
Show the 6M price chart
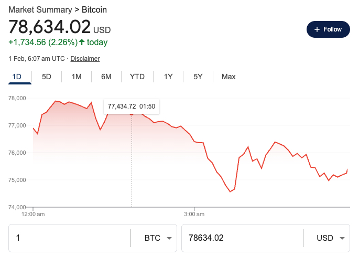[x=106, y=77]
